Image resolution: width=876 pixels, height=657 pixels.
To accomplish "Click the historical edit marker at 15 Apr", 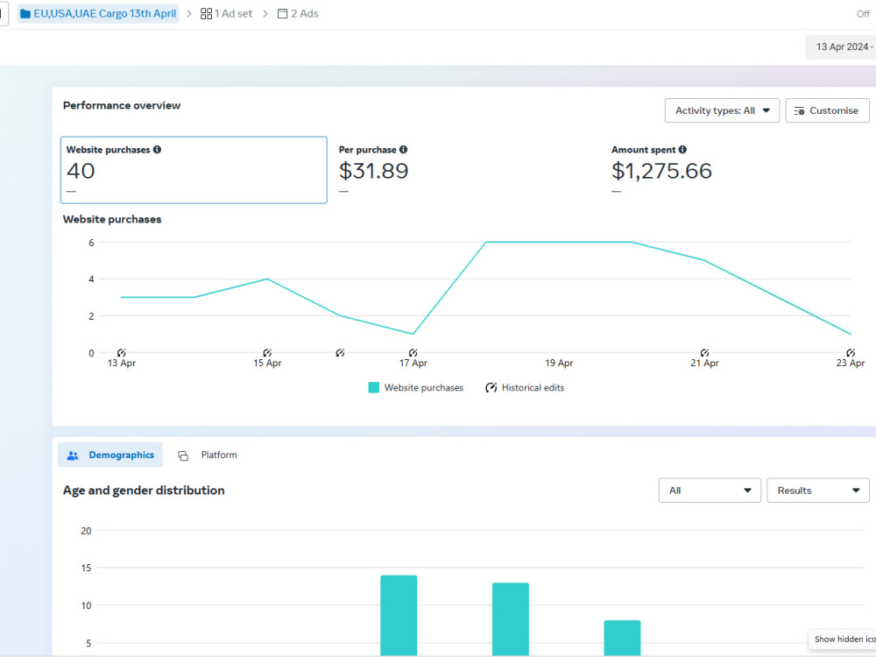I will click(x=267, y=352).
